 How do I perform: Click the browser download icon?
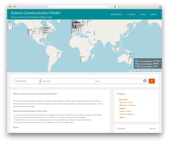[x=115, y=7]
